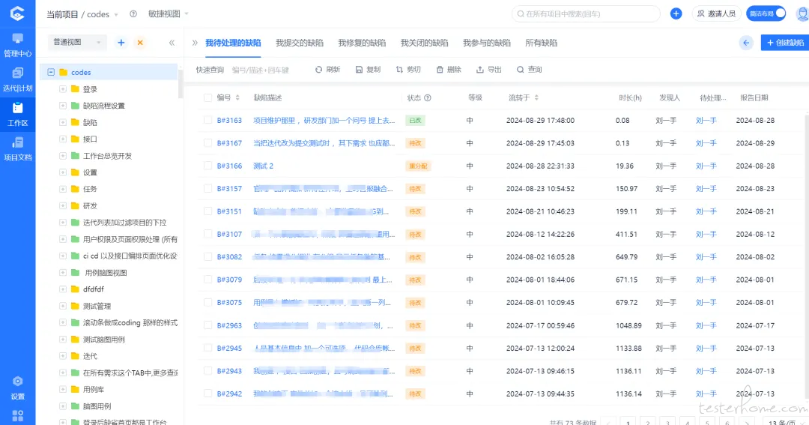The image size is (809, 425).
Task: Check the box for row B#3163
Action: click(207, 121)
